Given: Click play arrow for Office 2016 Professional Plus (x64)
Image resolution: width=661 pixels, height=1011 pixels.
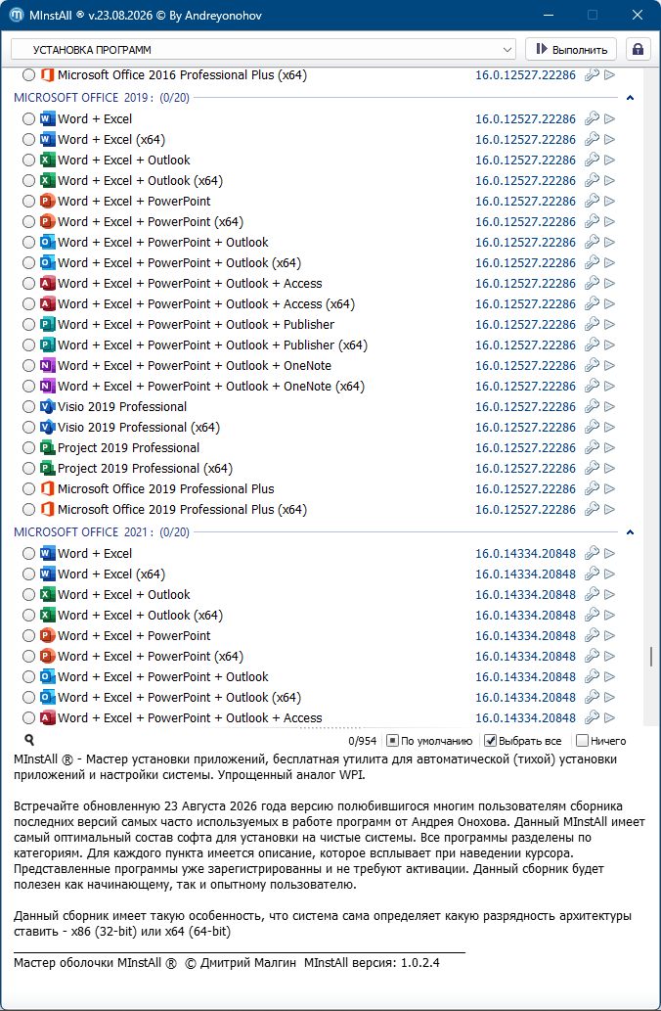Looking at the screenshot, I should coord(609,75).
